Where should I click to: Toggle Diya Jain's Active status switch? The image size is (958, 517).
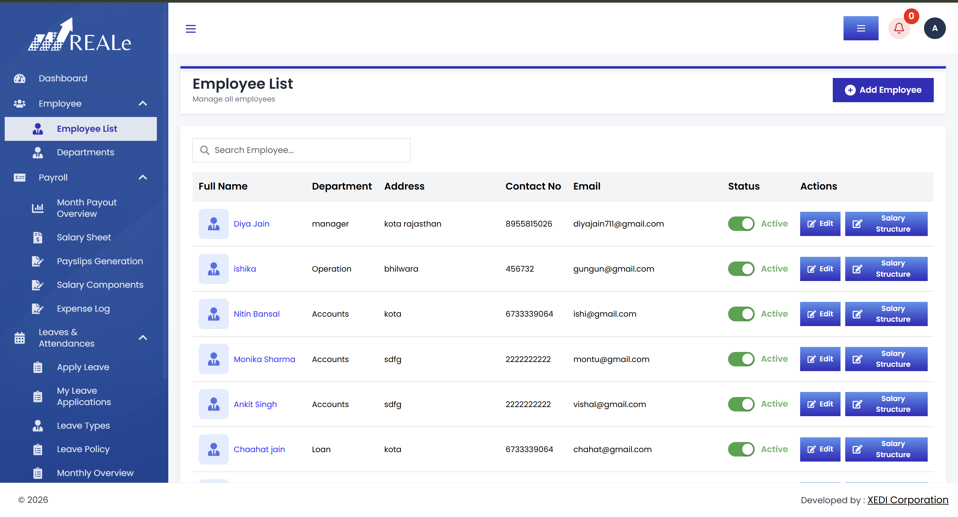[741, 224]
